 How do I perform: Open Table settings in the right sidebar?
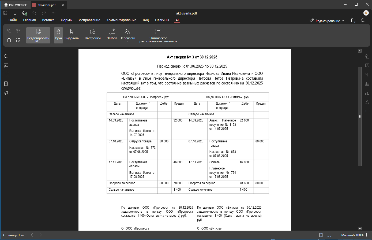367,84
